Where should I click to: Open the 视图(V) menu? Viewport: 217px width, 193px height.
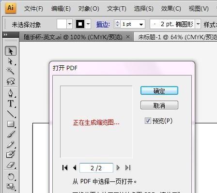click(199, 8)
